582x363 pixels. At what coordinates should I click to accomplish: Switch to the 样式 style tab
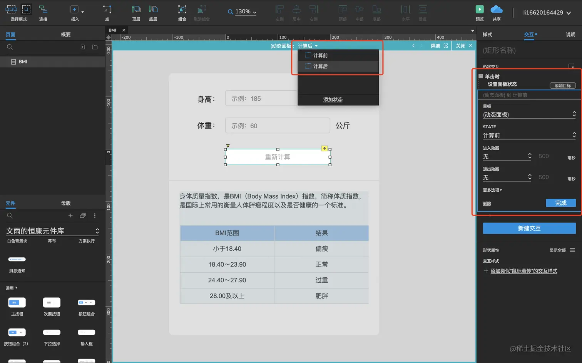click(487, 35)
